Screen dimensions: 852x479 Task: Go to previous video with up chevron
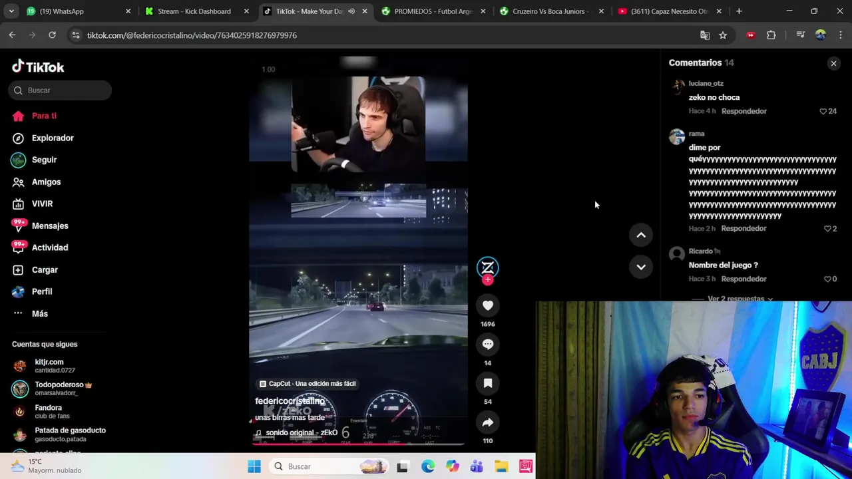point(641,235)
